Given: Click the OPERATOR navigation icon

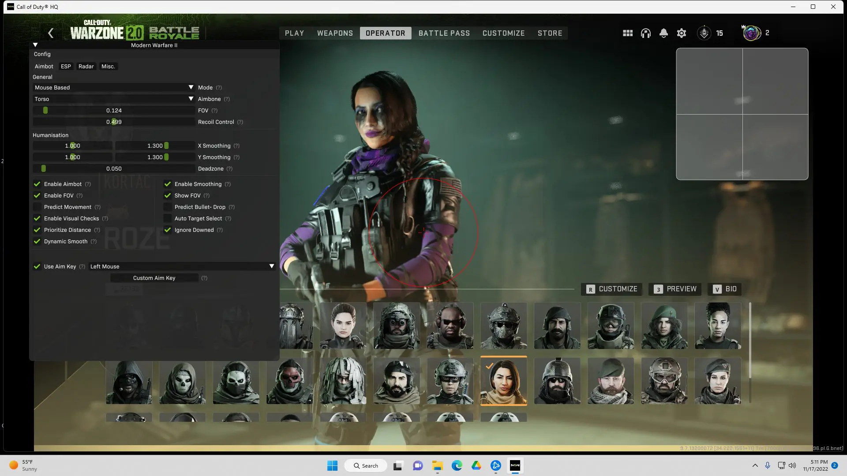Looking at the screenshot, I should (x=386, y=33).
